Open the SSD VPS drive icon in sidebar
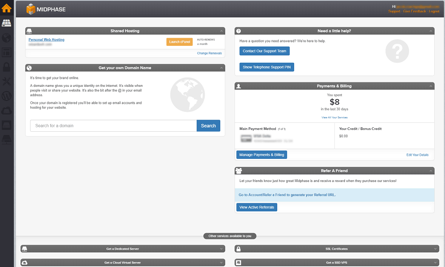 pos(7,125)
